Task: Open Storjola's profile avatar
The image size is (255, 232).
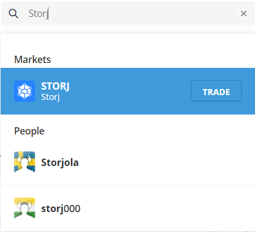Action: (24, 162)
